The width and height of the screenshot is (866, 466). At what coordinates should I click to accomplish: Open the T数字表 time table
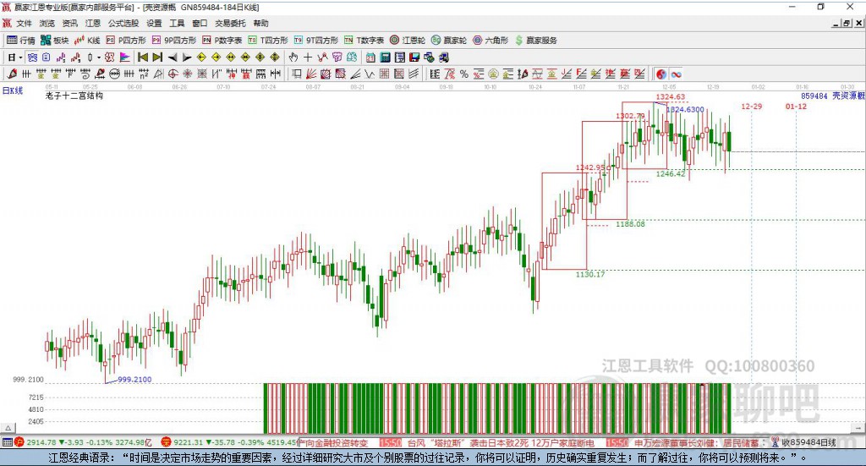364,41
